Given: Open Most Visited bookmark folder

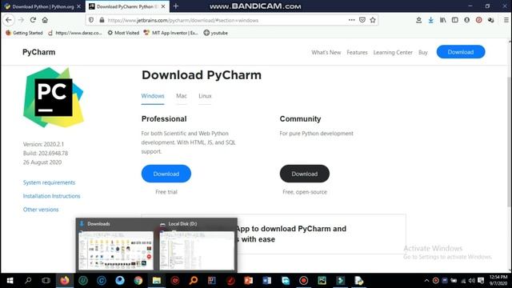Looking at the screenshot, I should (x=123, y=33).
